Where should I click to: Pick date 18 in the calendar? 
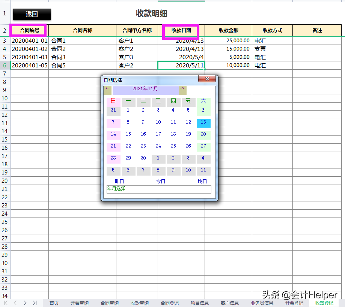pos(173,135)
